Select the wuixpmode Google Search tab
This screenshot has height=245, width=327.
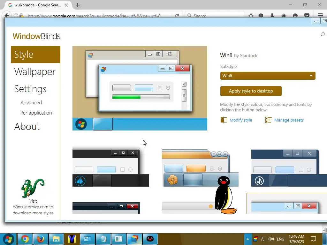(38, 5)
